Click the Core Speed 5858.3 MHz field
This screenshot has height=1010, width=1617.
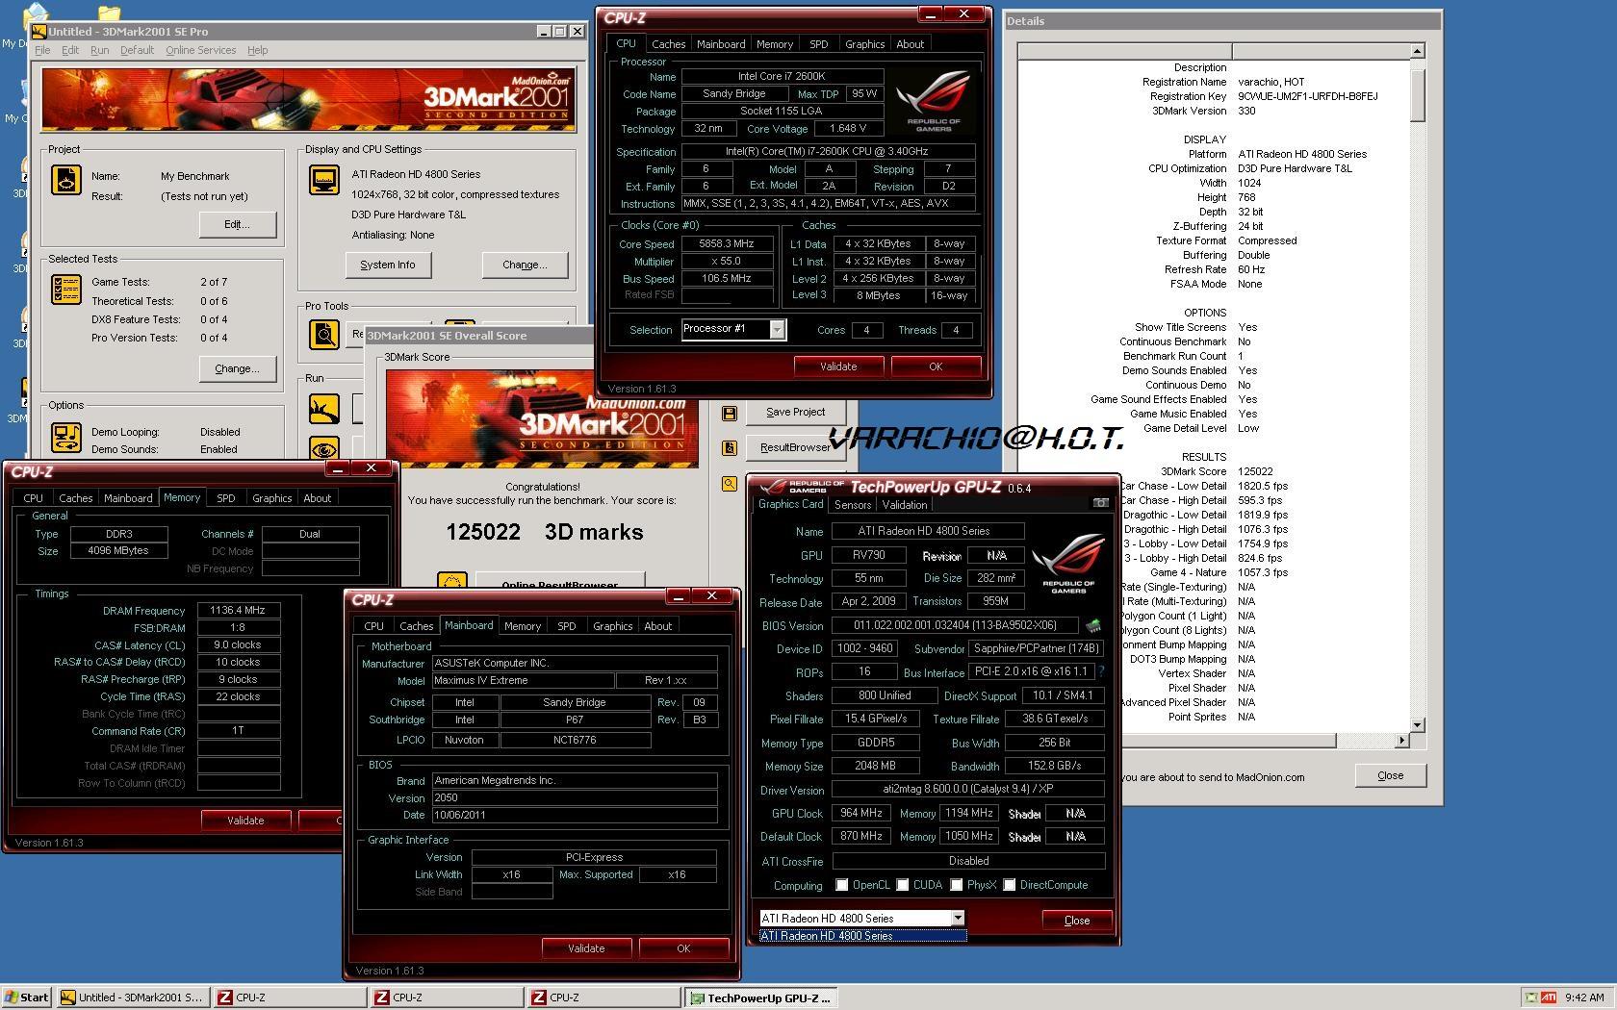point(727,244)
